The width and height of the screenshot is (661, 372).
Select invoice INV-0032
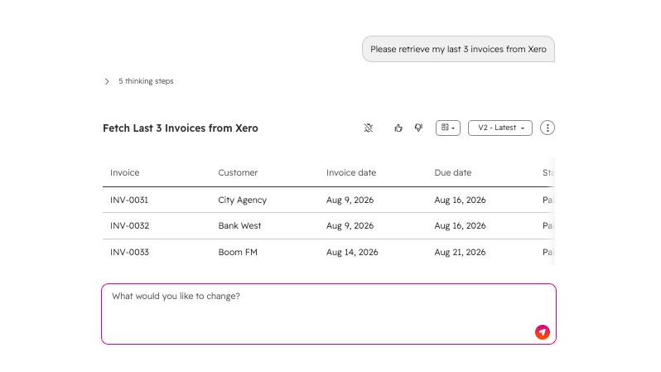click(129, 225)
